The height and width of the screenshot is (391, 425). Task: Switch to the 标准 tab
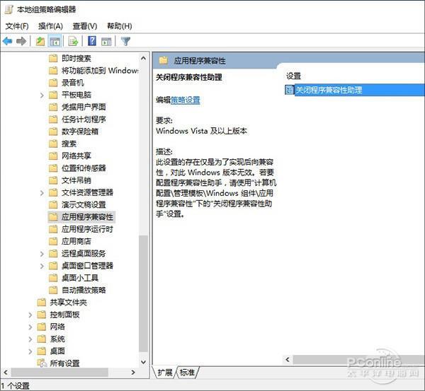(x=187, y=373)
